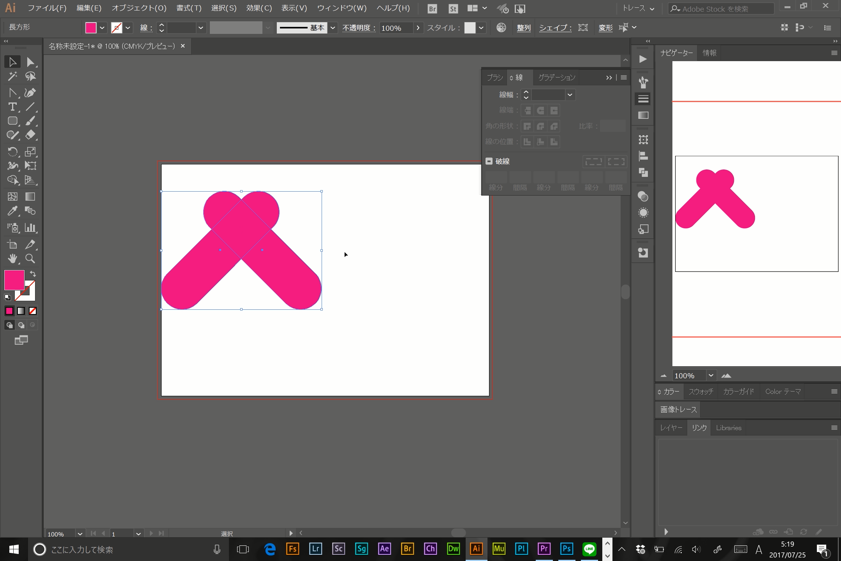Click the 整列 (align) button
The image size is (841, 561).
(523, 27)
